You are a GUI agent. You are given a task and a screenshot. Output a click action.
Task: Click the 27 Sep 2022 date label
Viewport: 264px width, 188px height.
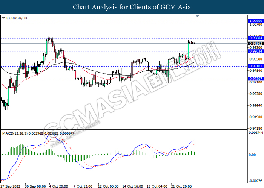[x=10, y=186]
